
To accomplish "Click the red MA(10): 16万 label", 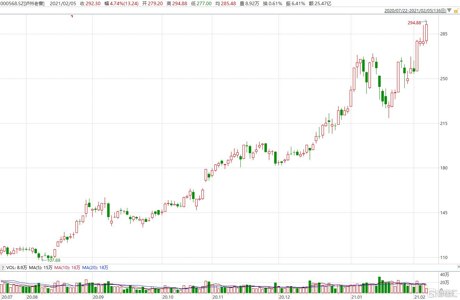I will coord(67,268).
